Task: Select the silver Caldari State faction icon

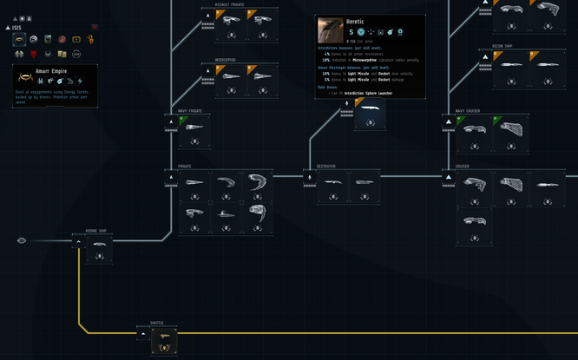Action: coord(34,39)
